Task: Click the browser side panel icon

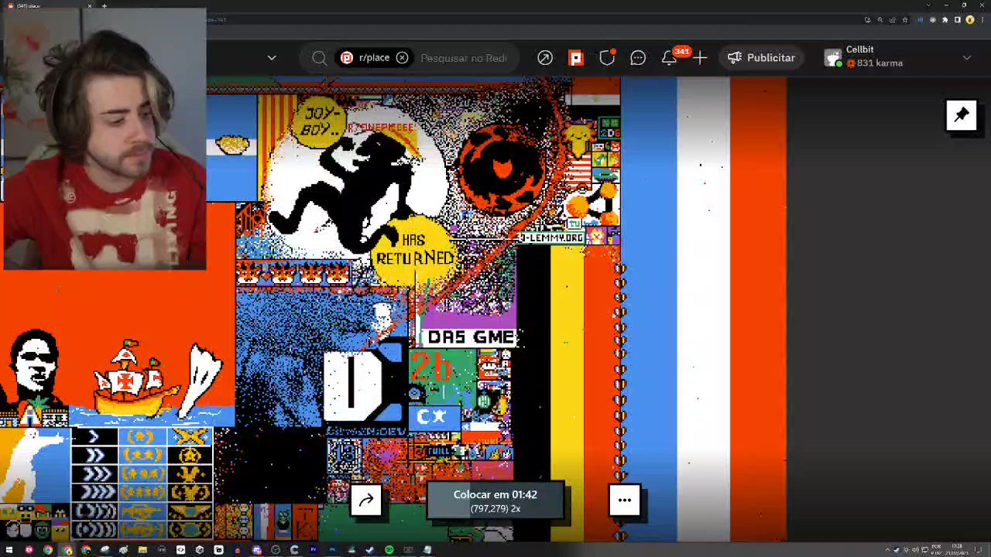Action: [958, 20]
